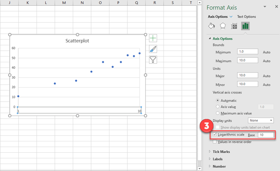Select column J header
Image resolution: width=280 pixels, height=171 pixels.
pyautogui.click(x=9, y=3)
